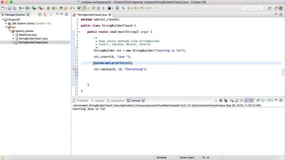Click the Next Annotation icon
This screenshot has width=285, height=160.
[x=129, y=8]
